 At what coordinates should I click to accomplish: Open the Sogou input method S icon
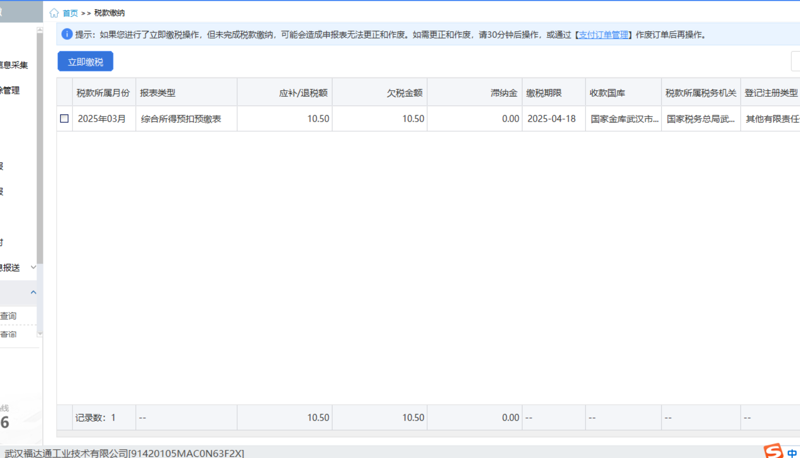pos(773,451)
